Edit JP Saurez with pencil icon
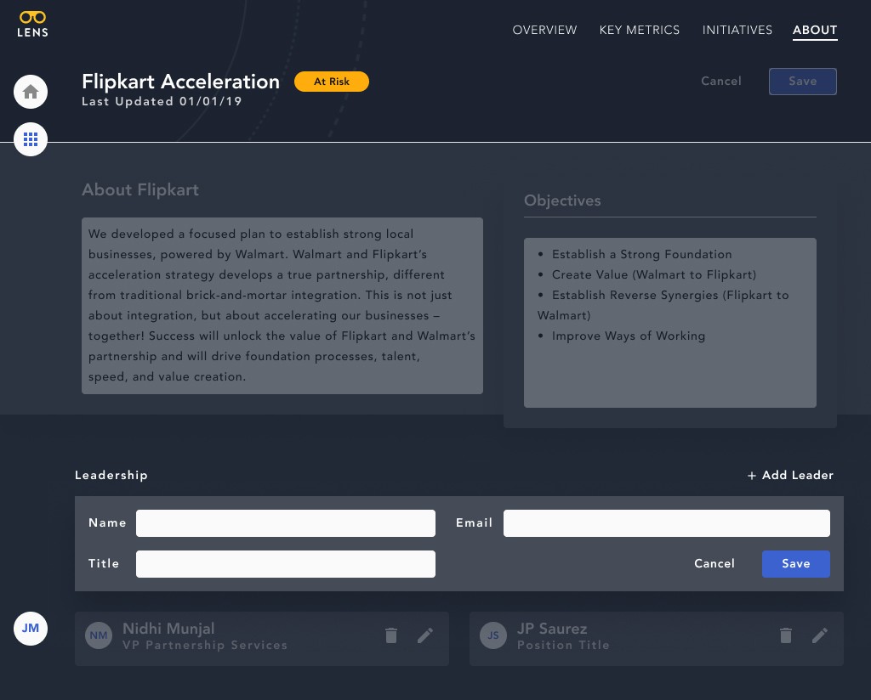871x700 pixels. coord(820,635)
